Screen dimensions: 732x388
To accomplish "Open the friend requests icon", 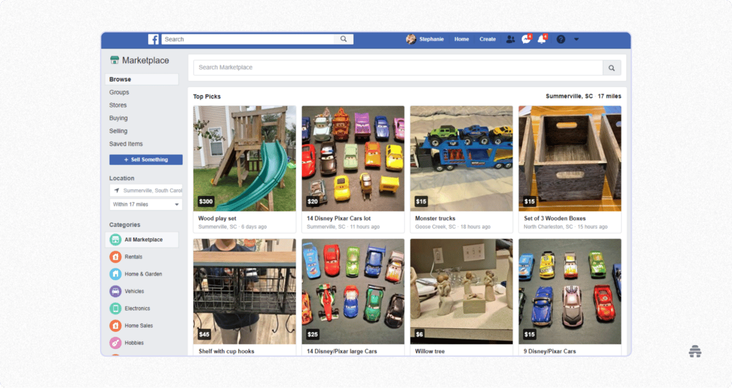I will [510, 39].
